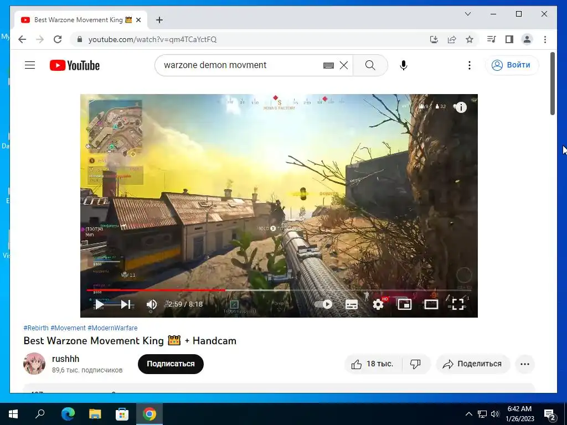Like the video (18 тыс.)
Screen dimensions: 567x425
pos(373,364)
